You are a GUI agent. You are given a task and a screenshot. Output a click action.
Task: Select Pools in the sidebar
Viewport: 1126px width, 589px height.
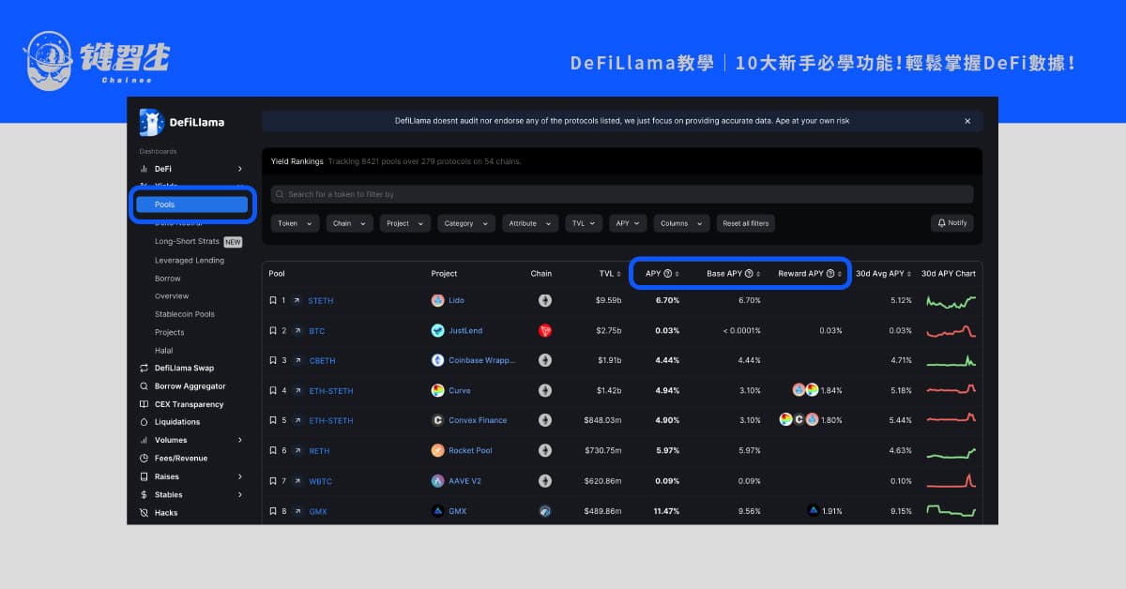pyautogui.click(x=192, y=204)
